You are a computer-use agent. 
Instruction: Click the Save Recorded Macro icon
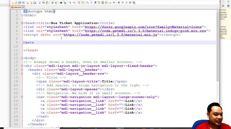pos(134,3)
